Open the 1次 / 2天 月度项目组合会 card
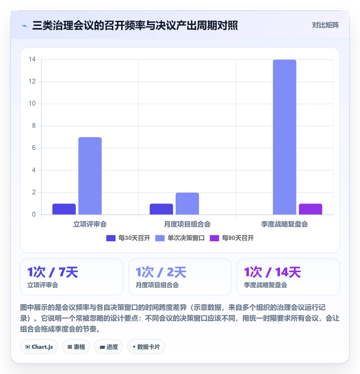The width and height of the screenshot is (360, 374). tap(180, 277)
